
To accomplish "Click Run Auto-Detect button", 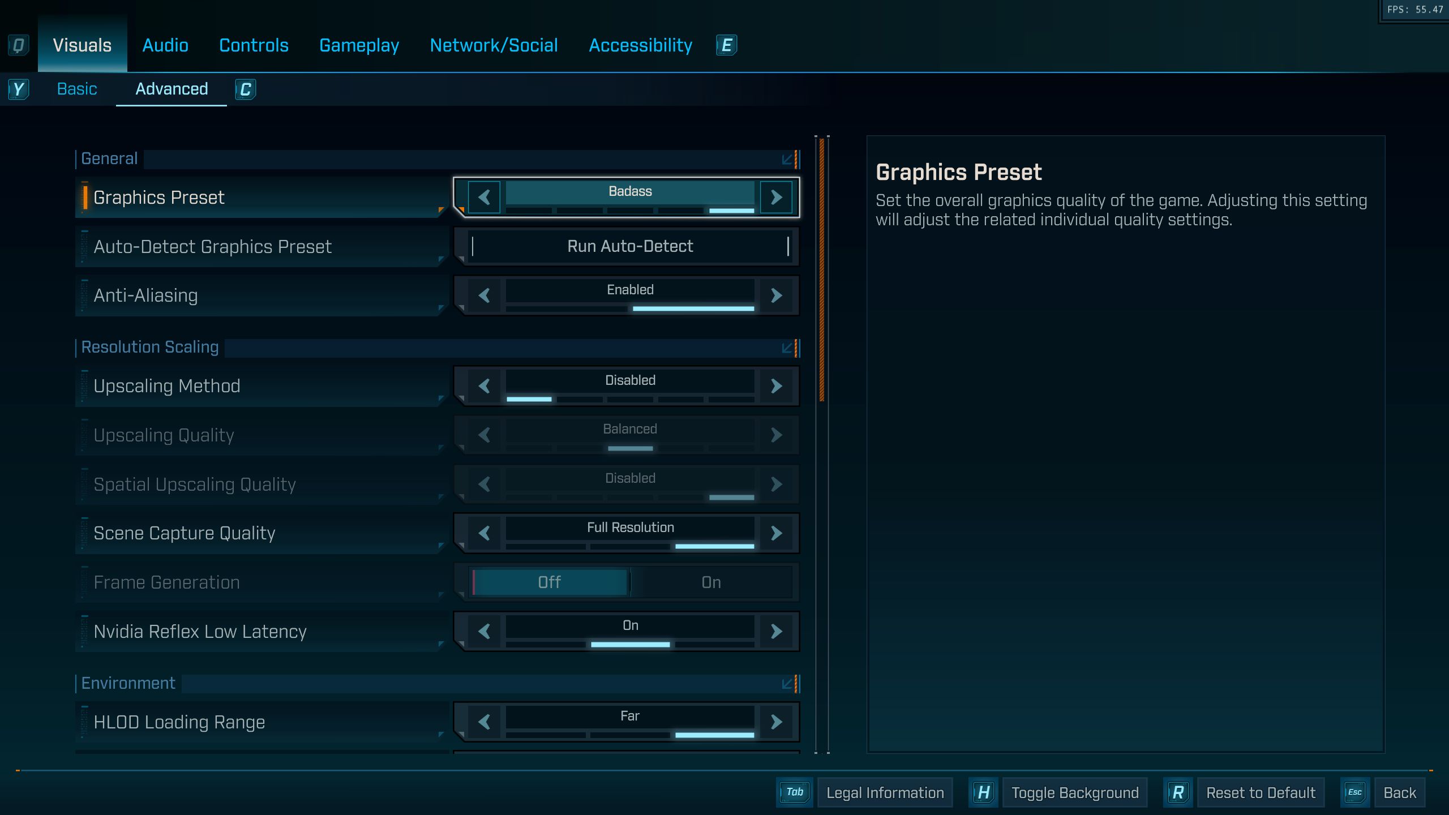I will point(630,246).
